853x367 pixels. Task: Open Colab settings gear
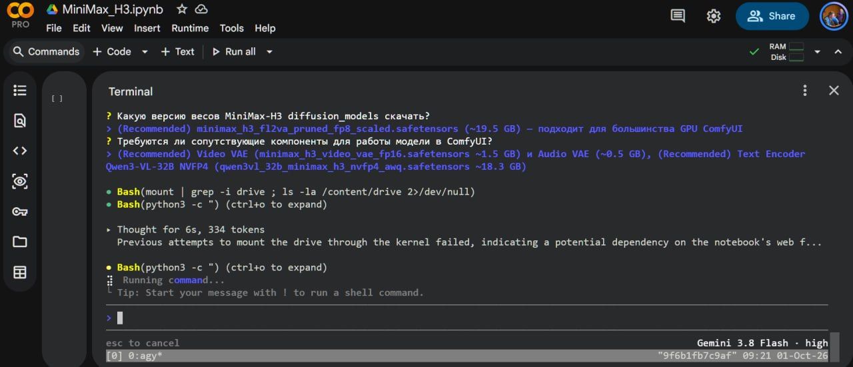(714, 16)
